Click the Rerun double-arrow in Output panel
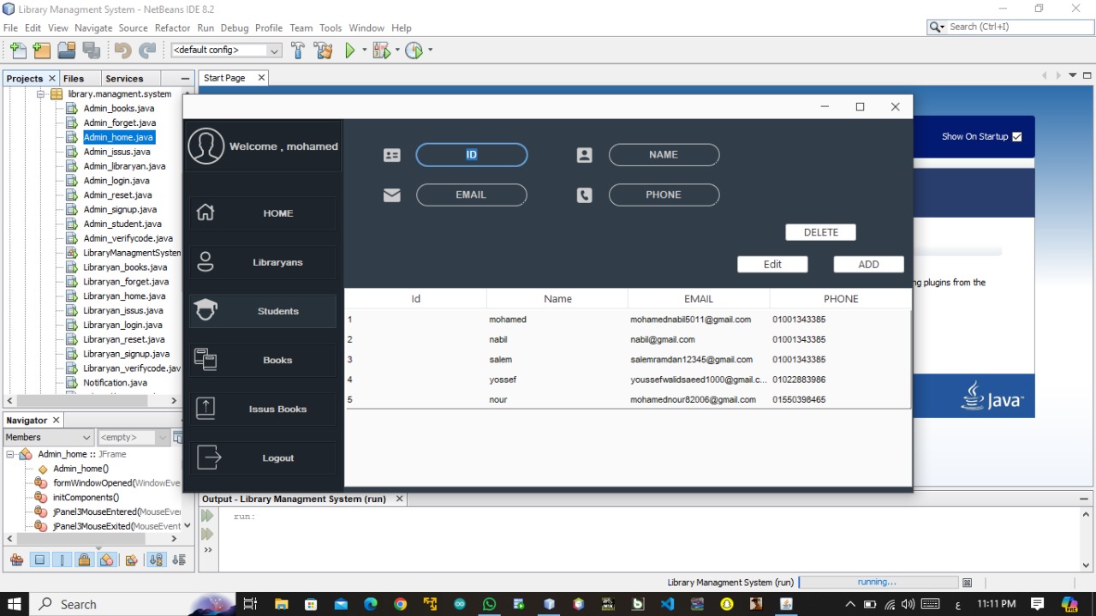Image resolution: width=1096 pixels, height=616 pixels. click(x=207, y=516)
